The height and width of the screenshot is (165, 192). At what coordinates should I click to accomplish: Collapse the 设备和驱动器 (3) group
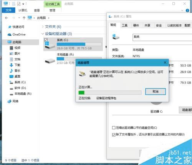(43, 34)
